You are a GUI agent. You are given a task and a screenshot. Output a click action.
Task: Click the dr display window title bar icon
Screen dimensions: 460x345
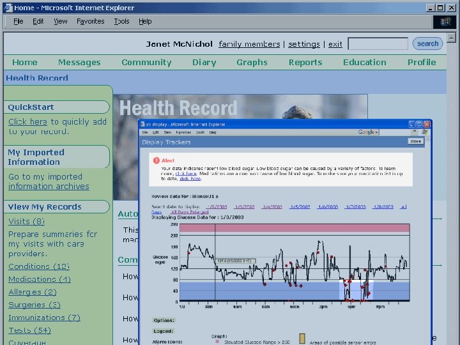click(143, 125)
